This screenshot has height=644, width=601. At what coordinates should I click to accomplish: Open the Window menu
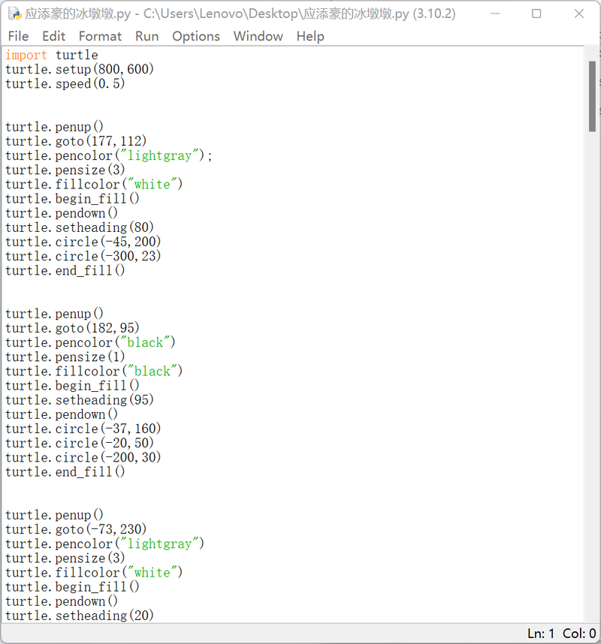258,36
